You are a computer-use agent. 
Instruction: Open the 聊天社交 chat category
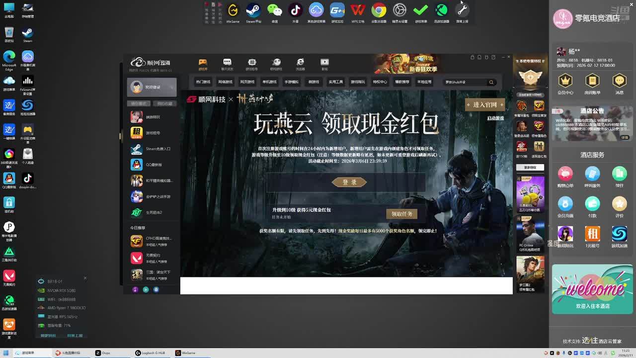pyautogui.click(x=227, y=64)
